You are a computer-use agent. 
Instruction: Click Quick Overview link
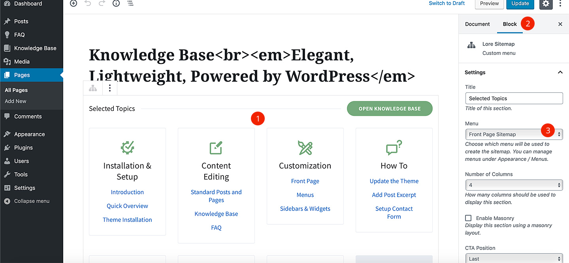[x=127, y=206]
